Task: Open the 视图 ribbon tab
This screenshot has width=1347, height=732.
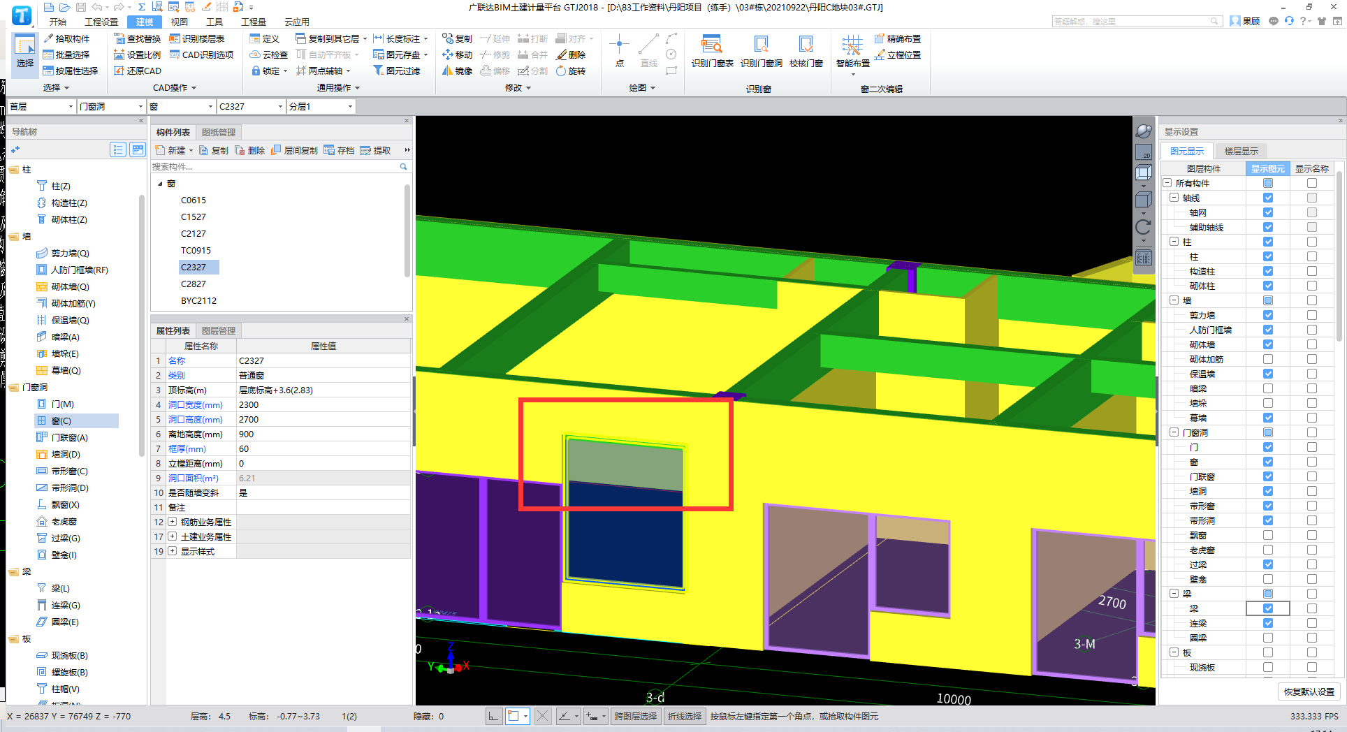Action: coord(180,22)
